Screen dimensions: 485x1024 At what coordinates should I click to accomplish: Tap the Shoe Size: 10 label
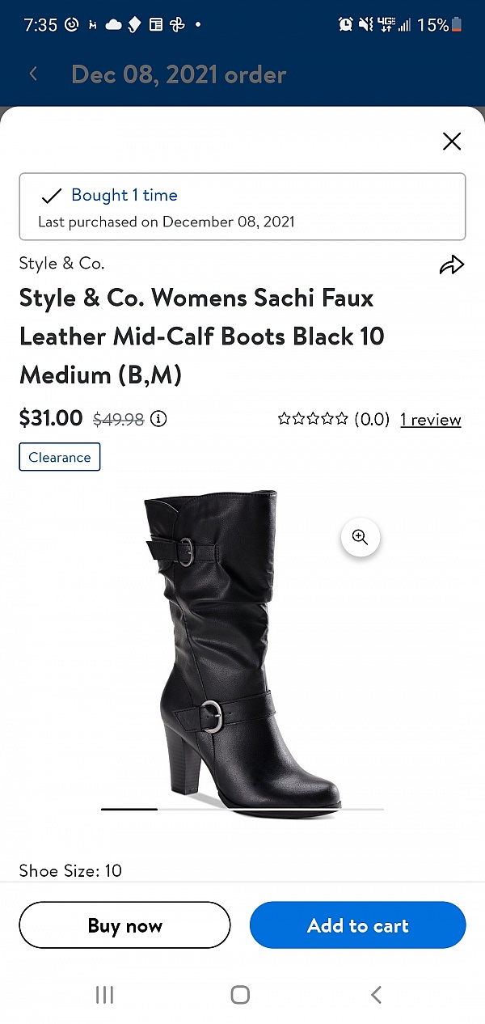point(70,870)
